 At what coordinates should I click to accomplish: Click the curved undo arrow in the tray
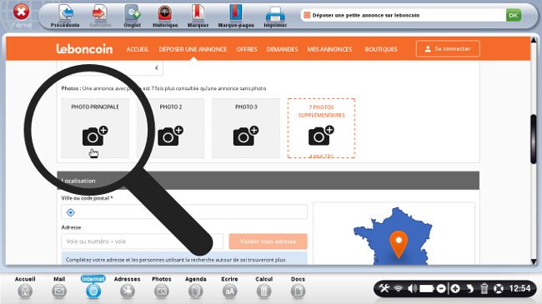click(469, 288)
